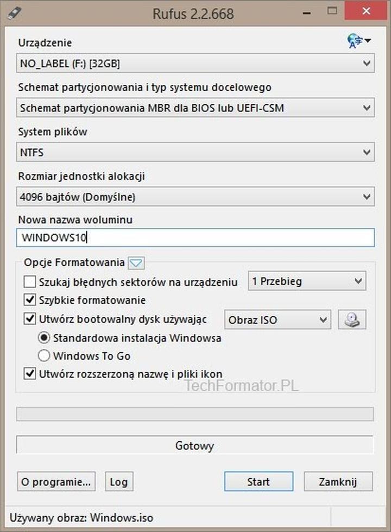The image size is (391, 532).
Task: Select Standardowa instalacja Windowsa option
Action: point(44,338)
